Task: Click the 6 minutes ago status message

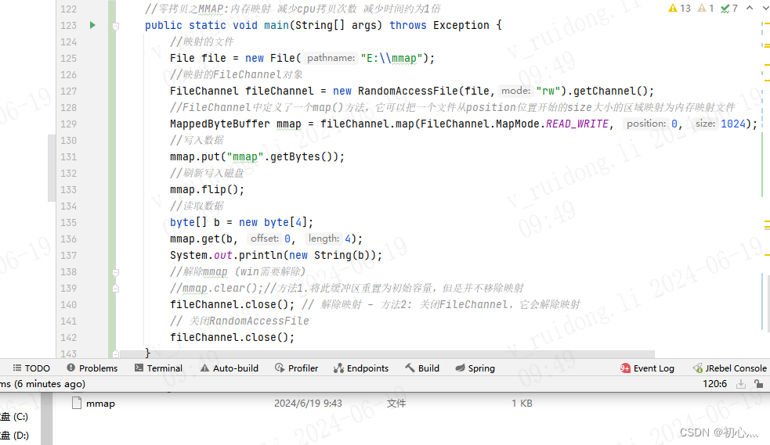Action: tap(43, 384)
